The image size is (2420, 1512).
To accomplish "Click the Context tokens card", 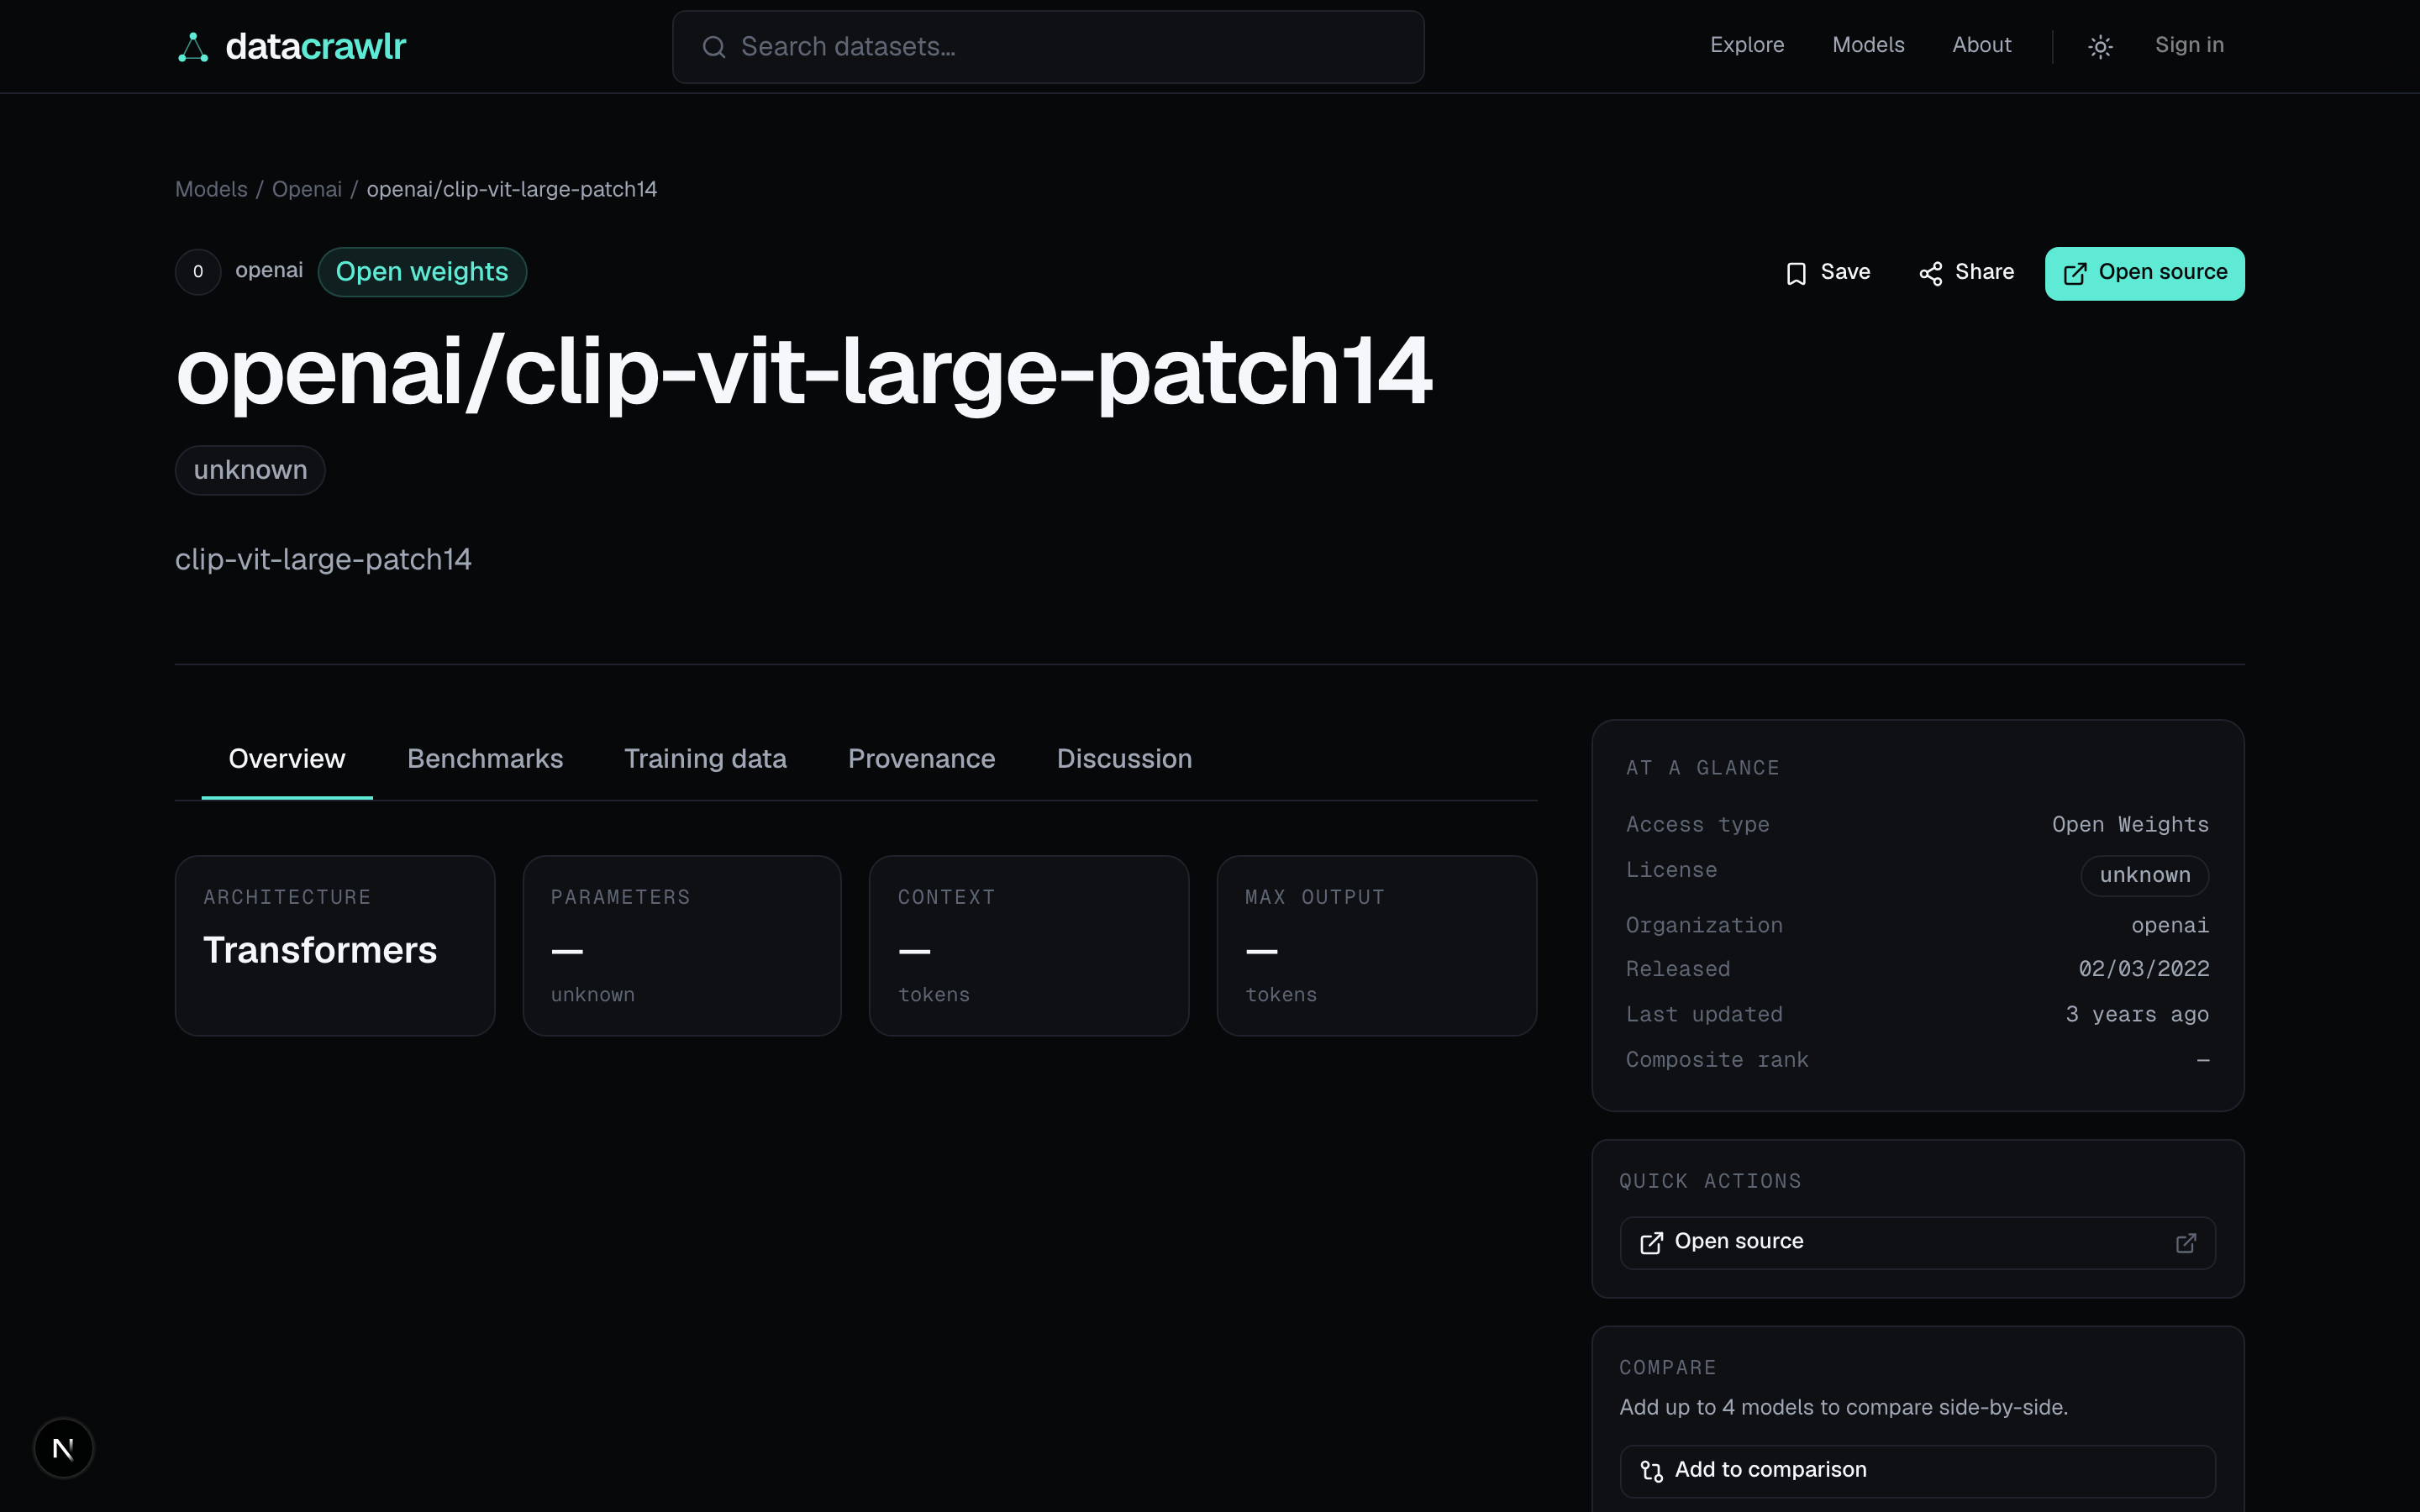I will (x=1029, y=945).
